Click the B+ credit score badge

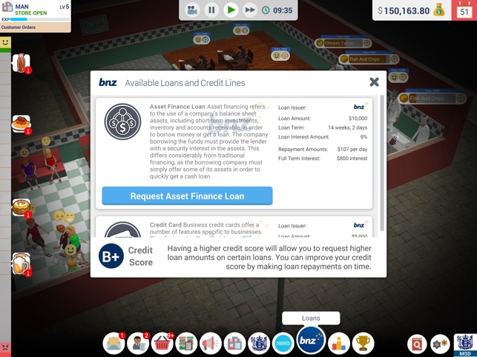tap(111, 256)
